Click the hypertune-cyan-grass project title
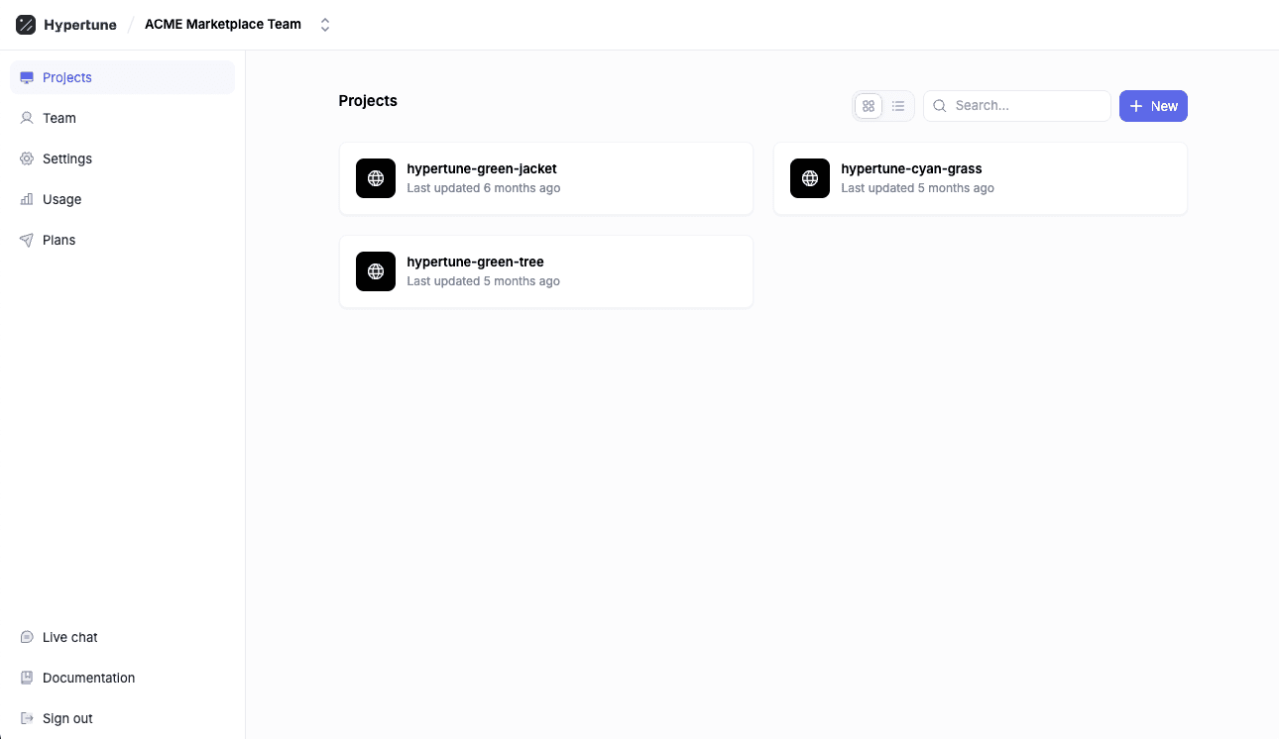 click(911, 168)
